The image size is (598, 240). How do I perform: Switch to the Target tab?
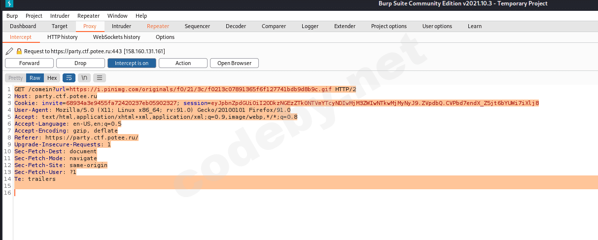click(x=60, y=26)
